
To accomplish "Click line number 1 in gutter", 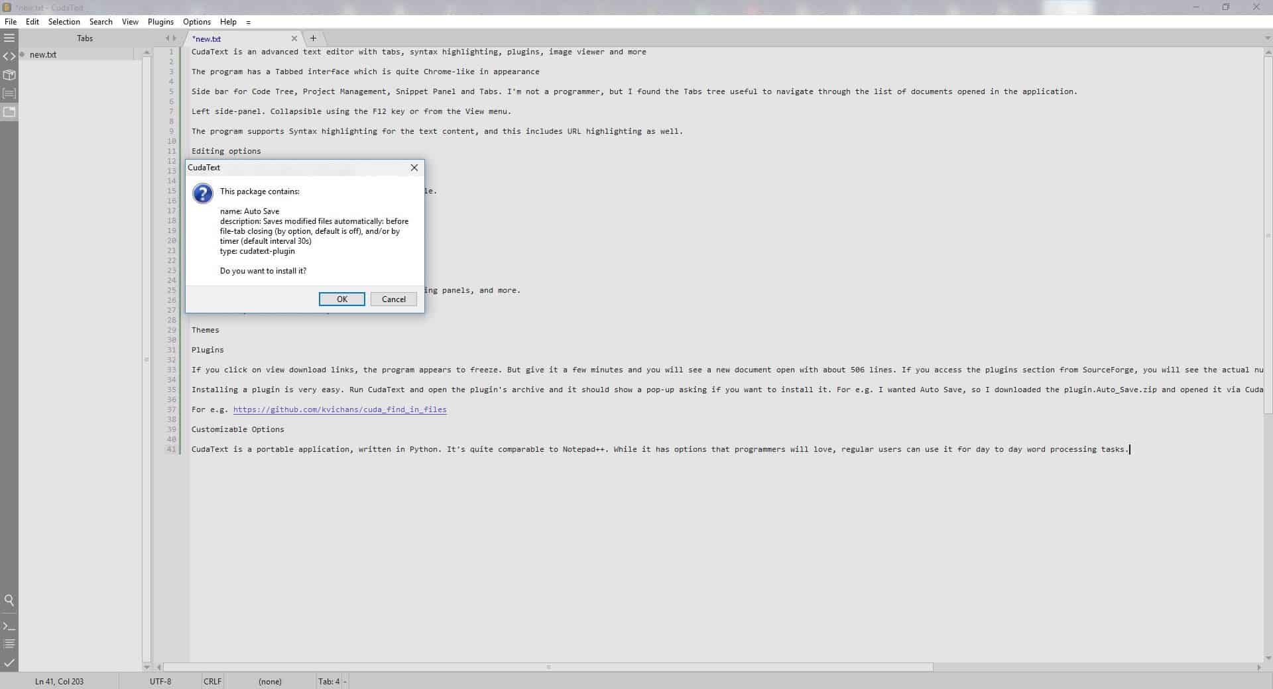I will (x=171, y=52).
